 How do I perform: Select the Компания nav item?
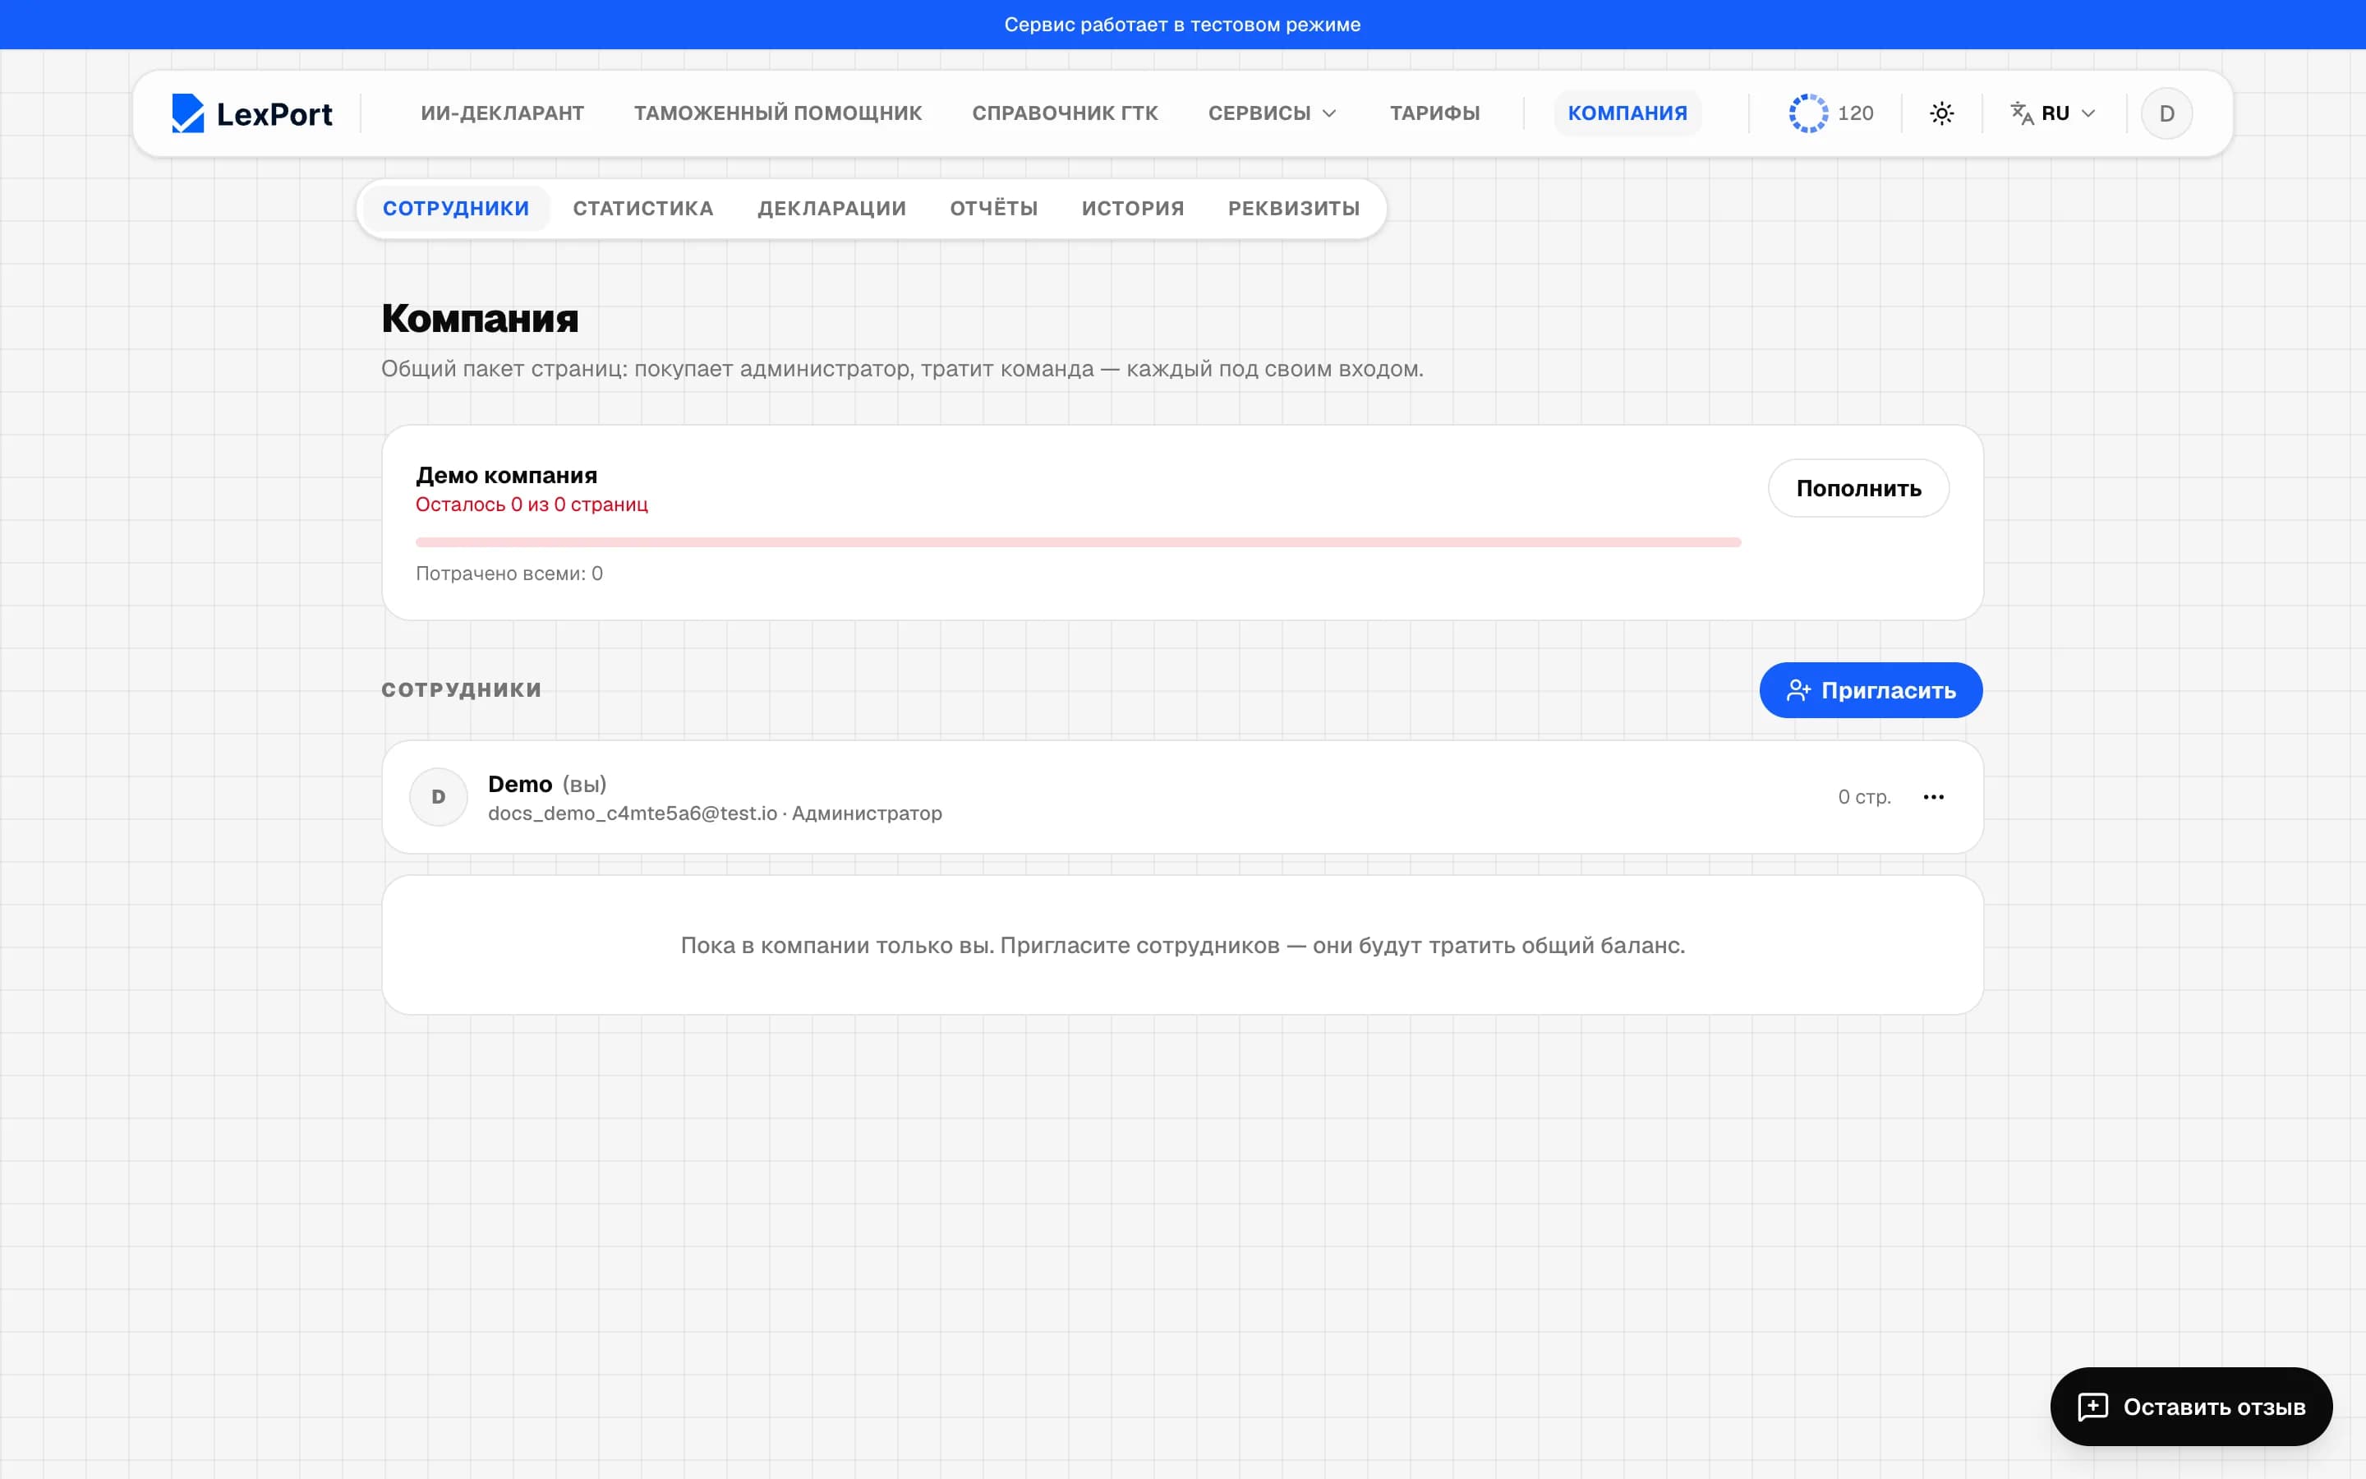point(1627,113)
